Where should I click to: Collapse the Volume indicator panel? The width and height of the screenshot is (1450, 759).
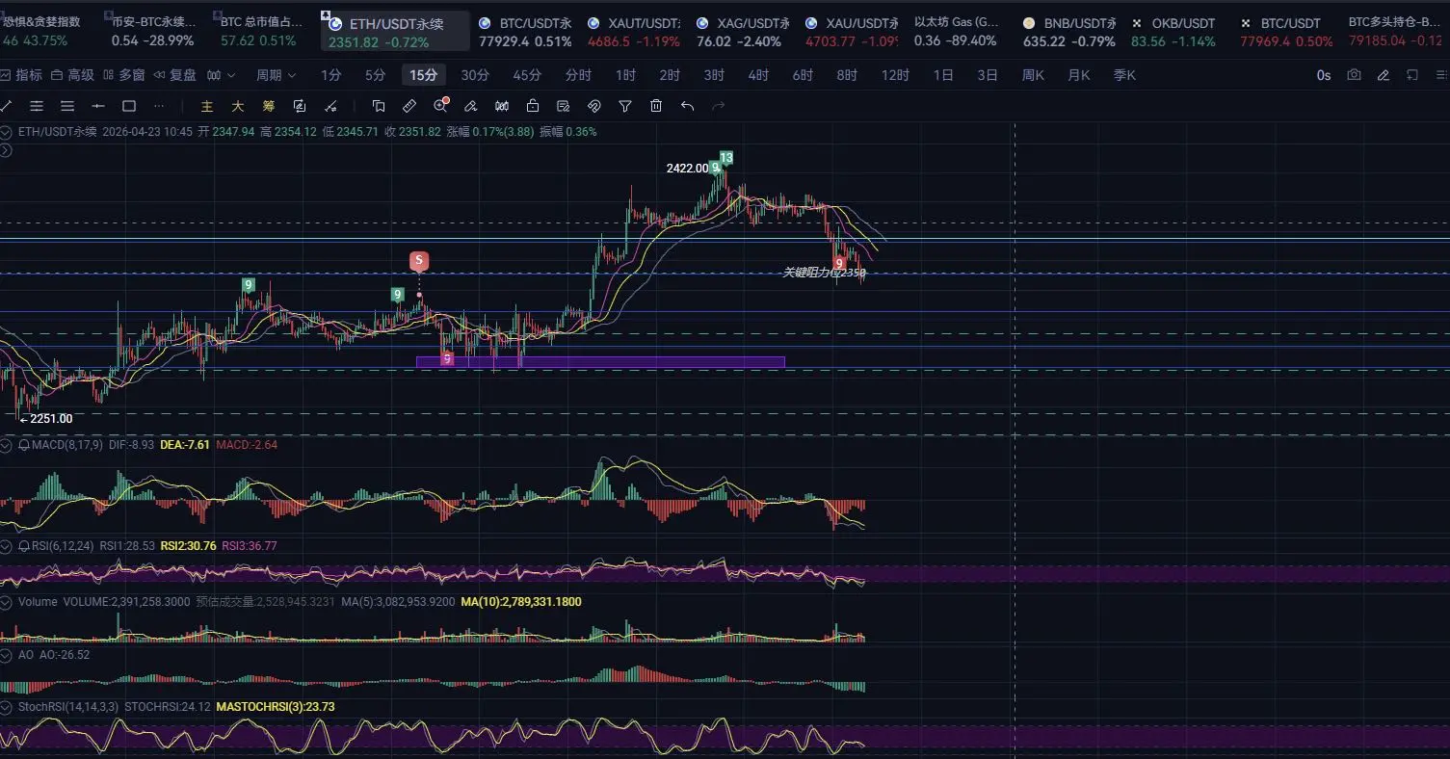coord(7,602)
